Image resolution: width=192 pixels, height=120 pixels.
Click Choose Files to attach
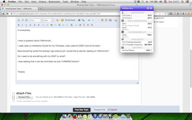tap(25, 97)
